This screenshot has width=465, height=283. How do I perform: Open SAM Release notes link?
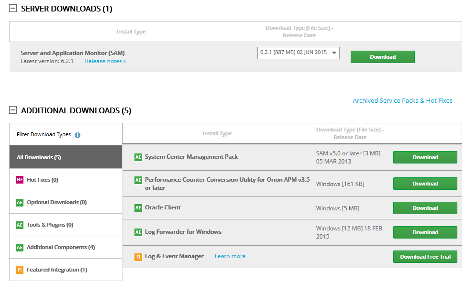(106, 61)
